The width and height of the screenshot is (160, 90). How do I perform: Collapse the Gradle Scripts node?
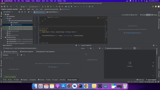click(3, 37)
